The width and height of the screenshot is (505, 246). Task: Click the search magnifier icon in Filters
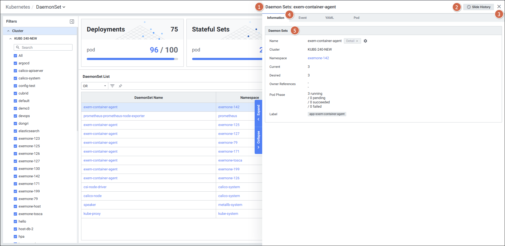tap(18, 47)
